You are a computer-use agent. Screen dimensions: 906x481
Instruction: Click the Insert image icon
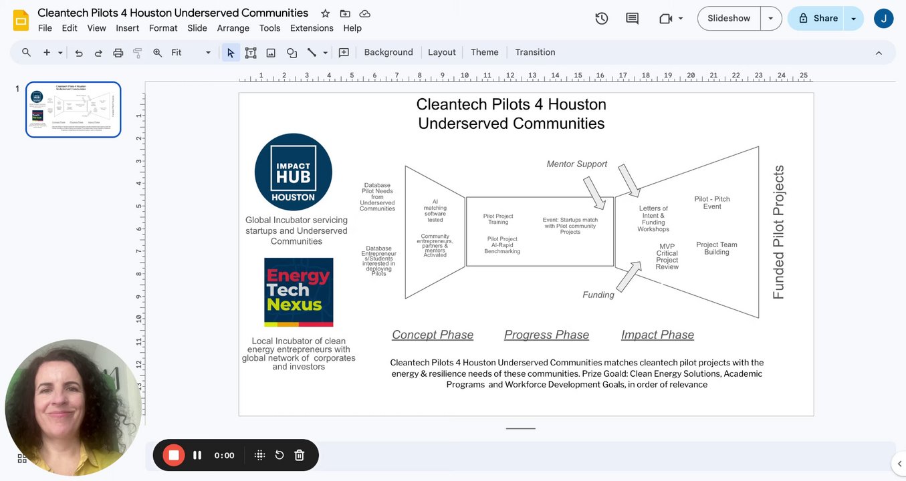click(x=271, y=52)
